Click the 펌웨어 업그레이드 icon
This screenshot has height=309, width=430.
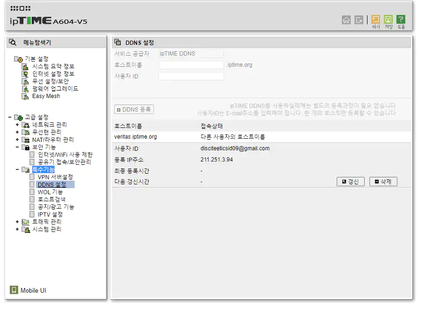point(25,89)
